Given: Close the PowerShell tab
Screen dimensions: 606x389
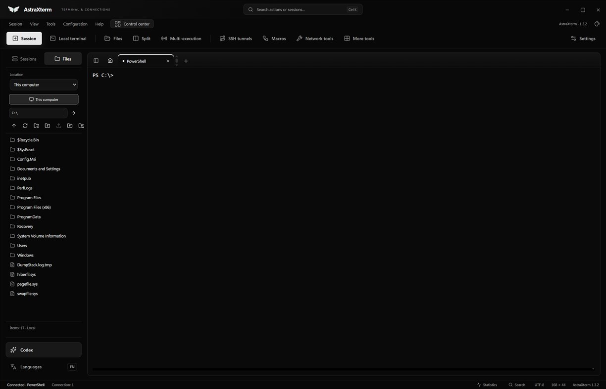Looking at the screenshot, I should pyautogui.click(x=168, y=61).
